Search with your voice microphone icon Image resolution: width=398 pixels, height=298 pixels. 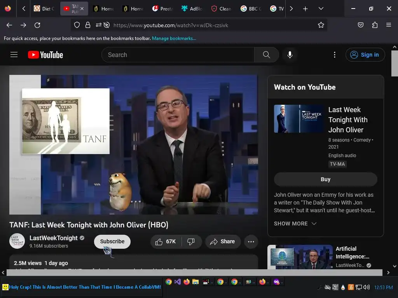pos(290,55)
